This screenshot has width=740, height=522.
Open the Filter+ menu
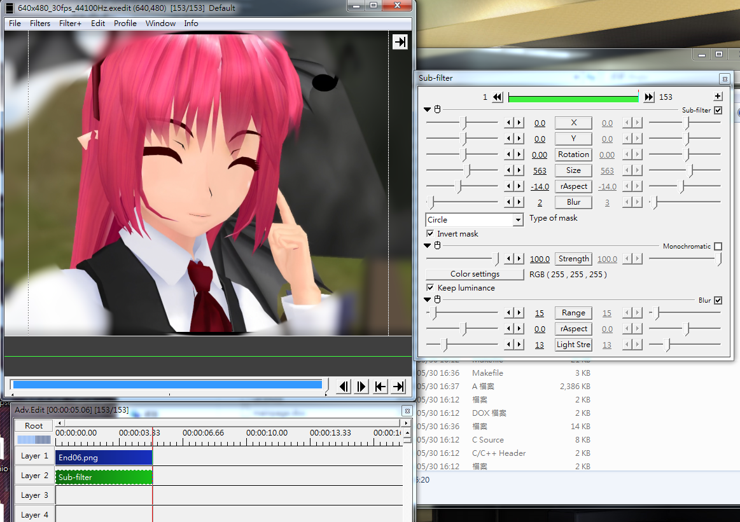pos(71,23)
